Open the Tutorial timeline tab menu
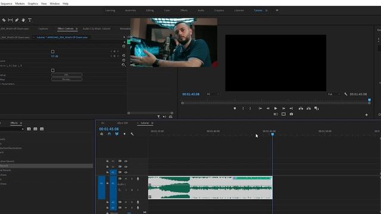The height and width of the screenshot is (214, 381). click(x=152, y=123)
